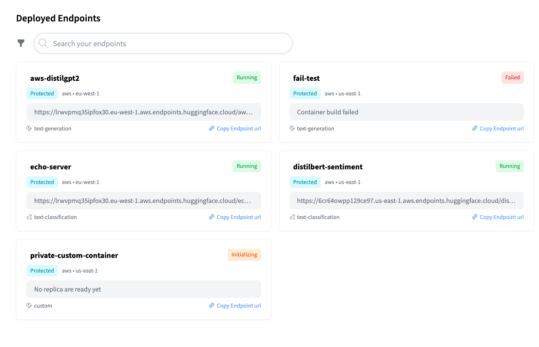
Task: Click the search your endpoints input field
Action: pyautogui.click(x=163, y=43)
